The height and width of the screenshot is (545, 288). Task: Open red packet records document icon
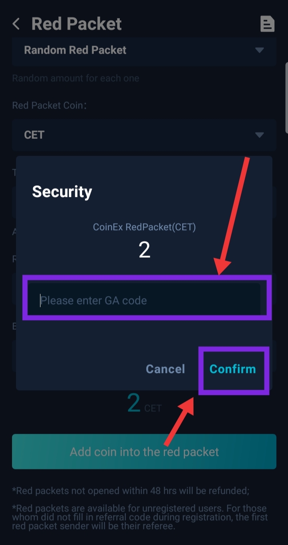(267, 24)
